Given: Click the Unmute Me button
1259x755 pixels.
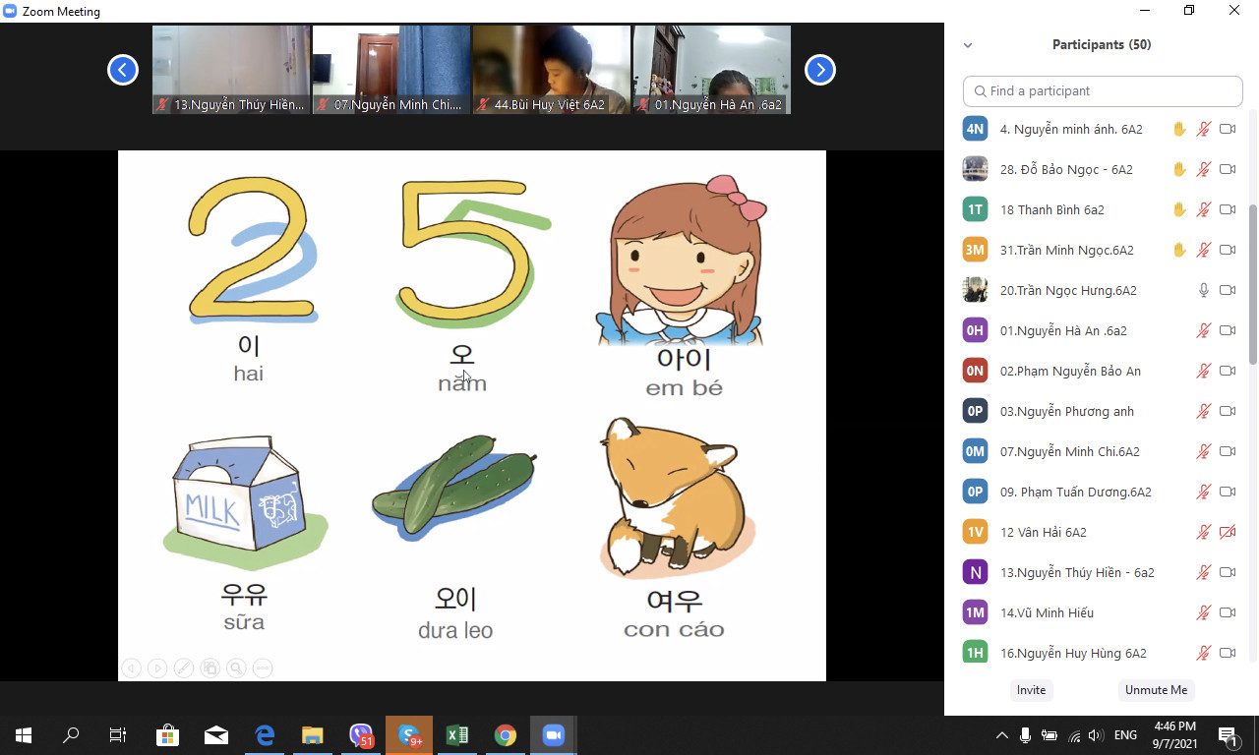Looking at the screenshot, I should pos(1156,690).
